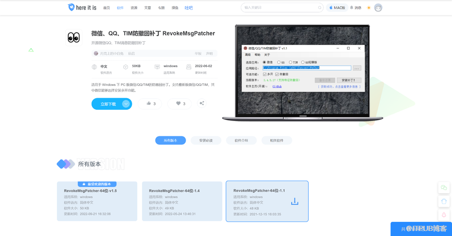This screenshot has height=236, width=452.
Task: Open 消息 notifications bell
Action: (x=355, y=8)
